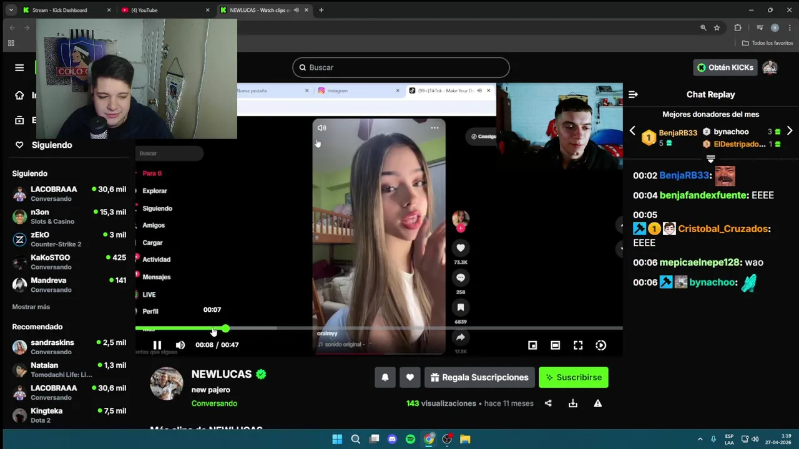Follow NEWLUCAS with heart button
This screenshot has width=799, height=449.
coord(410,377)
